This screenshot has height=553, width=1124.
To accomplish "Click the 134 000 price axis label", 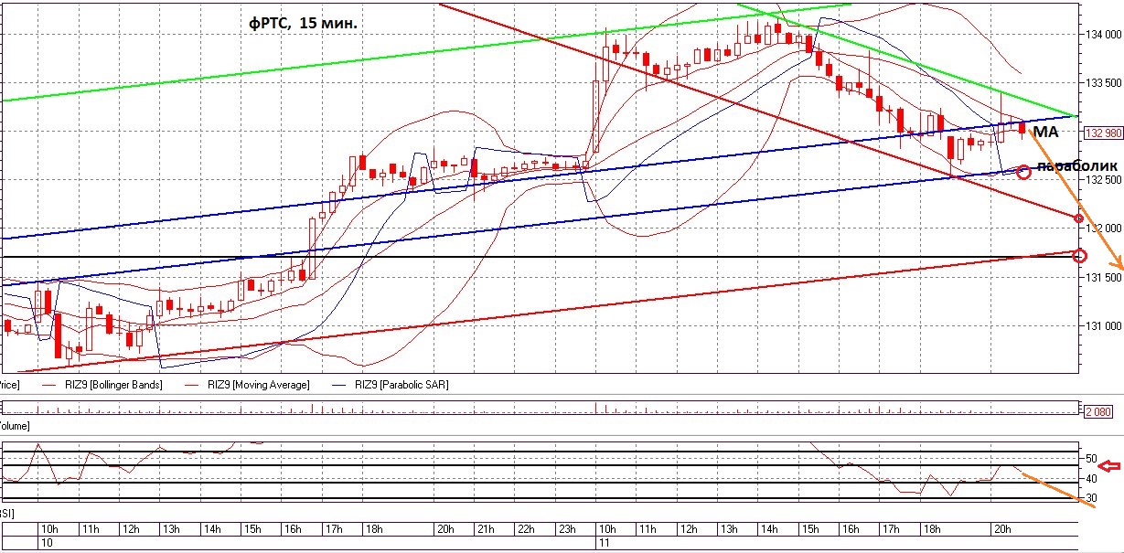I will [1104, 35].
